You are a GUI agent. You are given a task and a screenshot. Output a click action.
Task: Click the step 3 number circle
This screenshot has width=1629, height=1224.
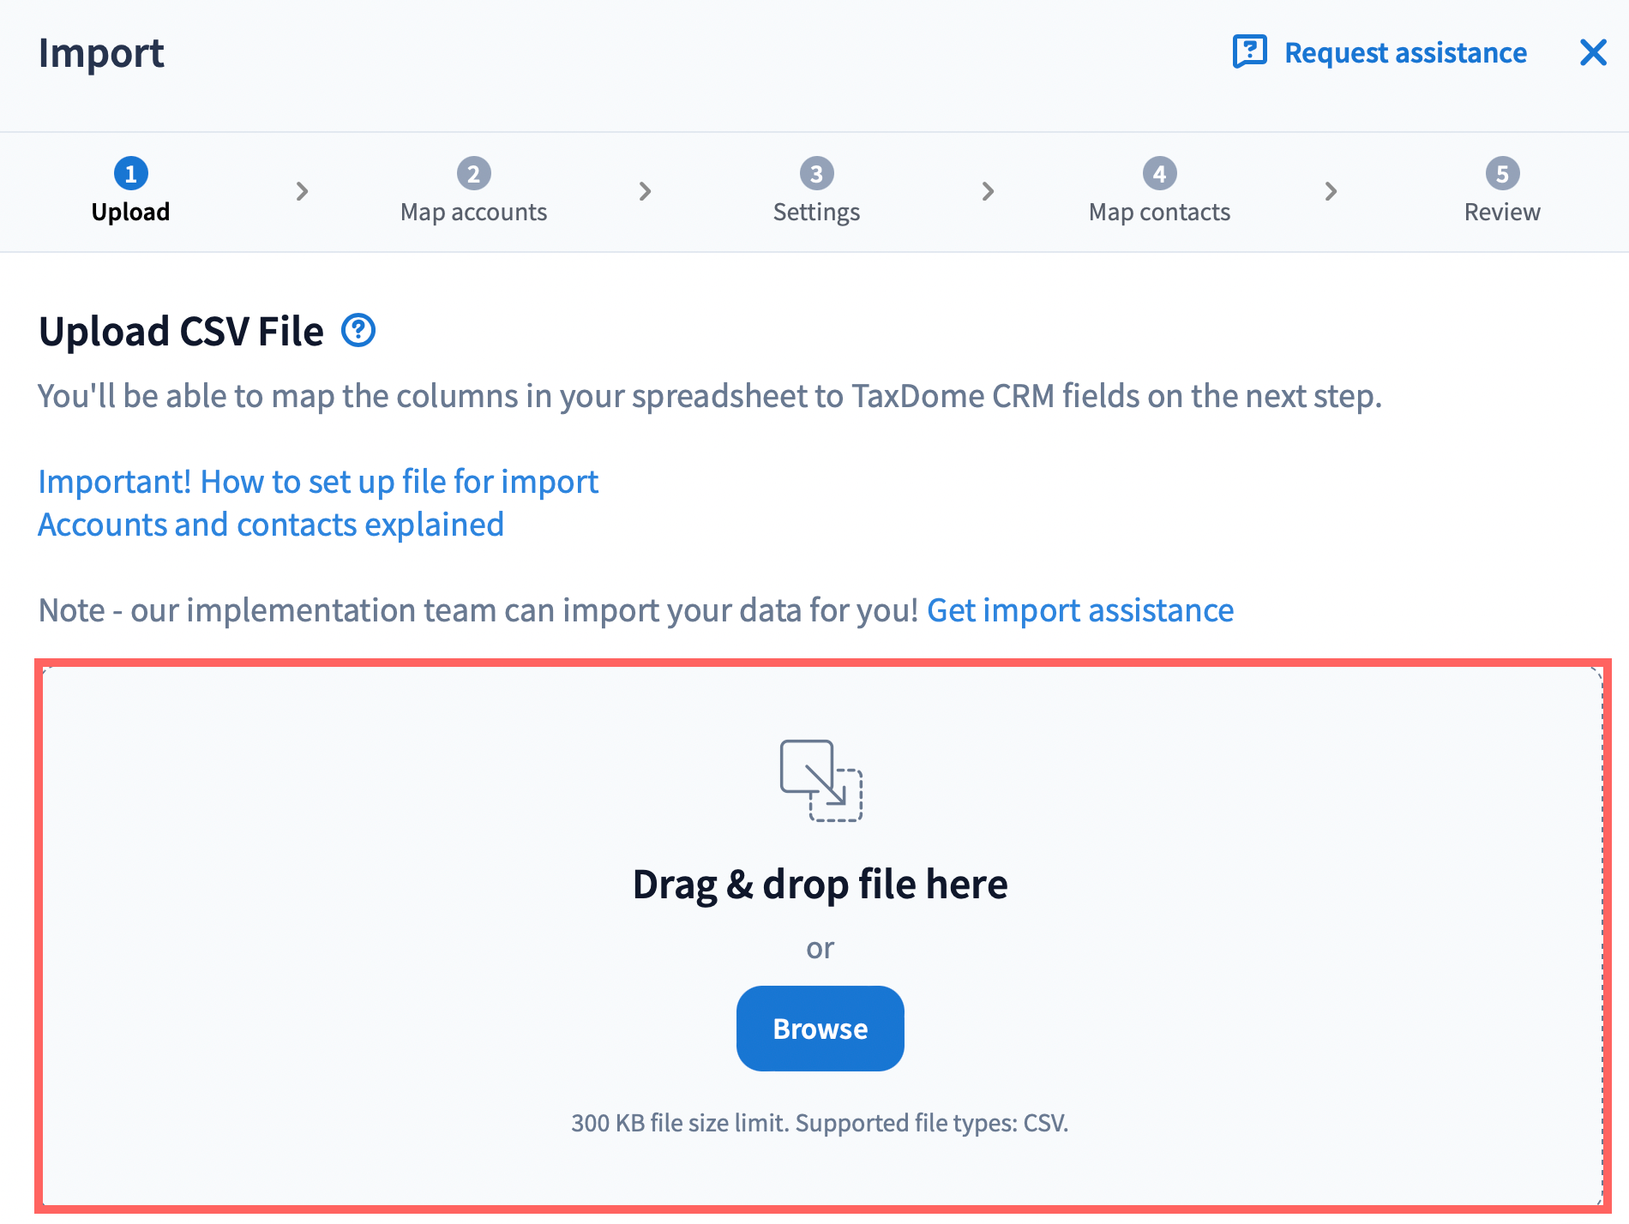click(816, 174)
